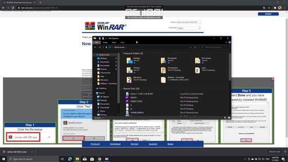The width and height of the screenshot is (288, 162).
Task: Go back in File Explorer
Action: point(95,47)
